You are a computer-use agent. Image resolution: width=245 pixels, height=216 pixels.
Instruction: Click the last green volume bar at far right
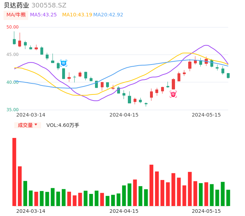tap(228, 198)
